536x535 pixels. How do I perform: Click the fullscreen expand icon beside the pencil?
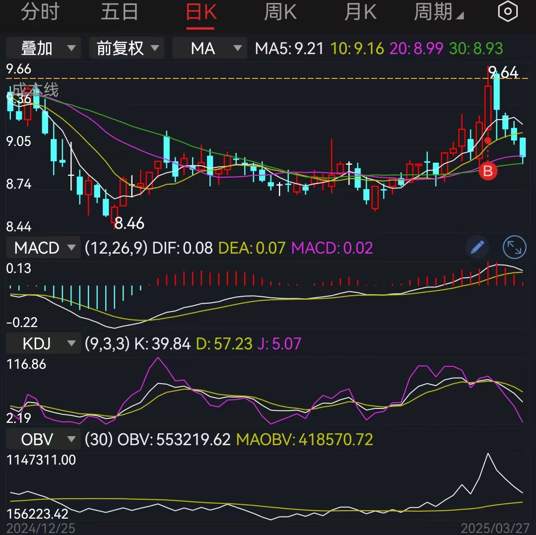(514, 247)
